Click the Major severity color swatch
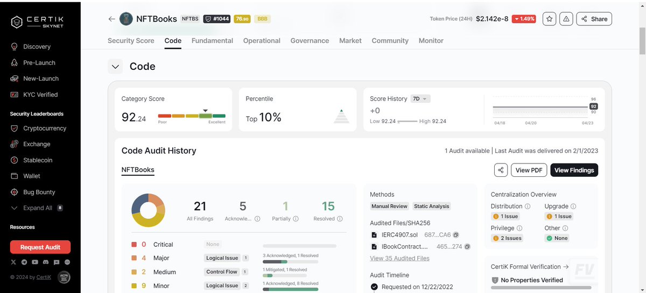This screenshot has width=646, height=293. pos(134,258)
